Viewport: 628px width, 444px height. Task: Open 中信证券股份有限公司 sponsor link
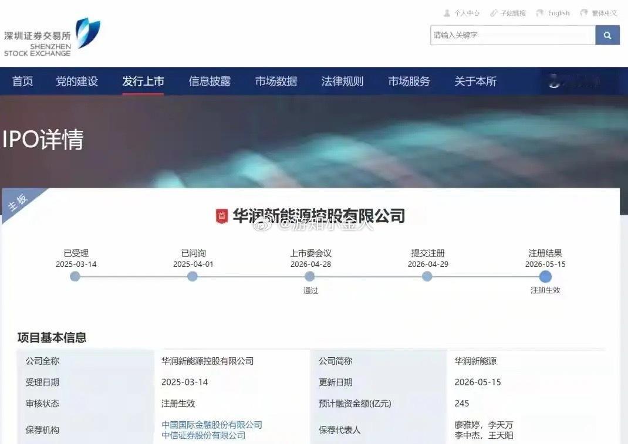point(204,435)
